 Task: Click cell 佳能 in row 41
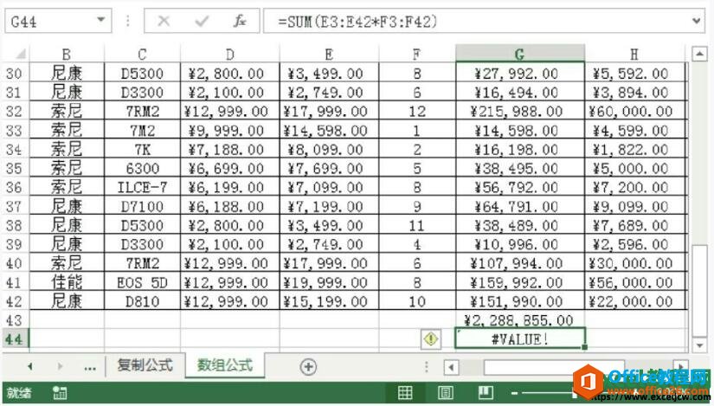[x=67, y=282]
